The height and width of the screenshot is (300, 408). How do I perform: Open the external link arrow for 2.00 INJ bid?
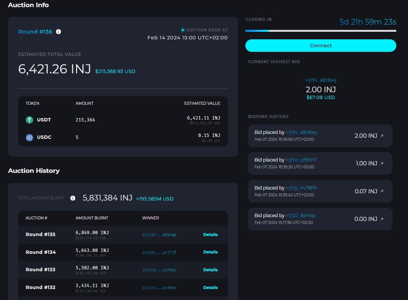tap(382, 136)
